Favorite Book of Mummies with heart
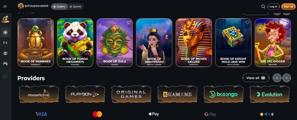The height and width of the screenshot is (120, 297). [x=50, y=23]
